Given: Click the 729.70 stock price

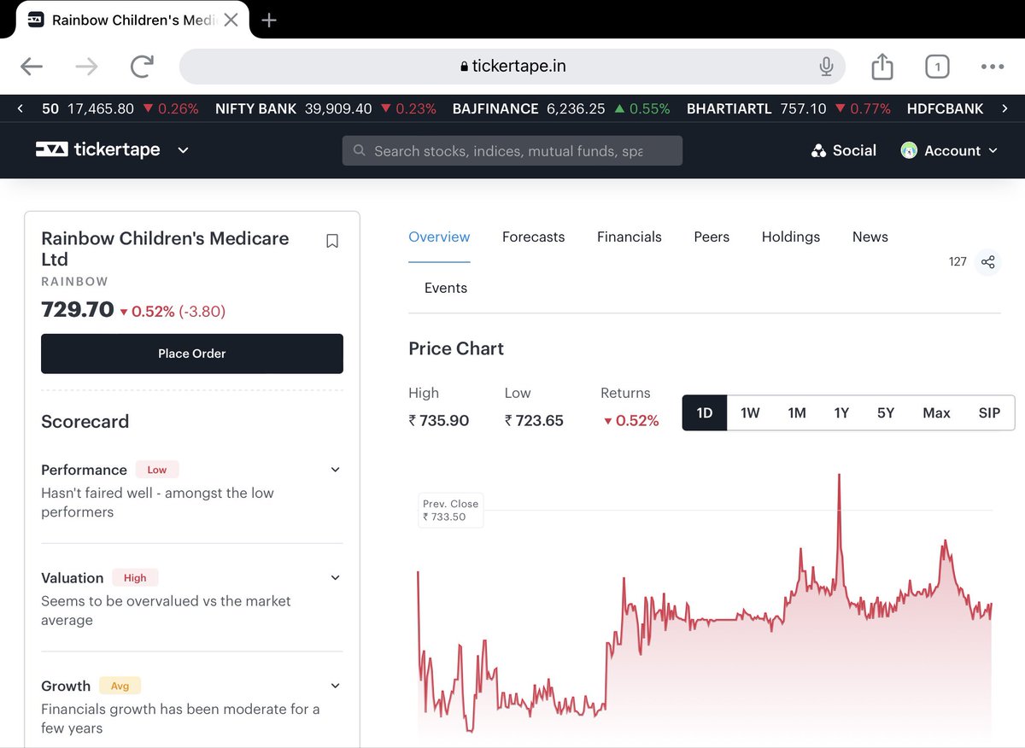Looking at the screenshot, I should tap(78, 310).
